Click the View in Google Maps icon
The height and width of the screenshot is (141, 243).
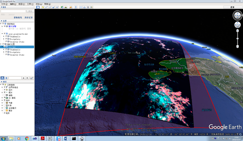[92, 7]
